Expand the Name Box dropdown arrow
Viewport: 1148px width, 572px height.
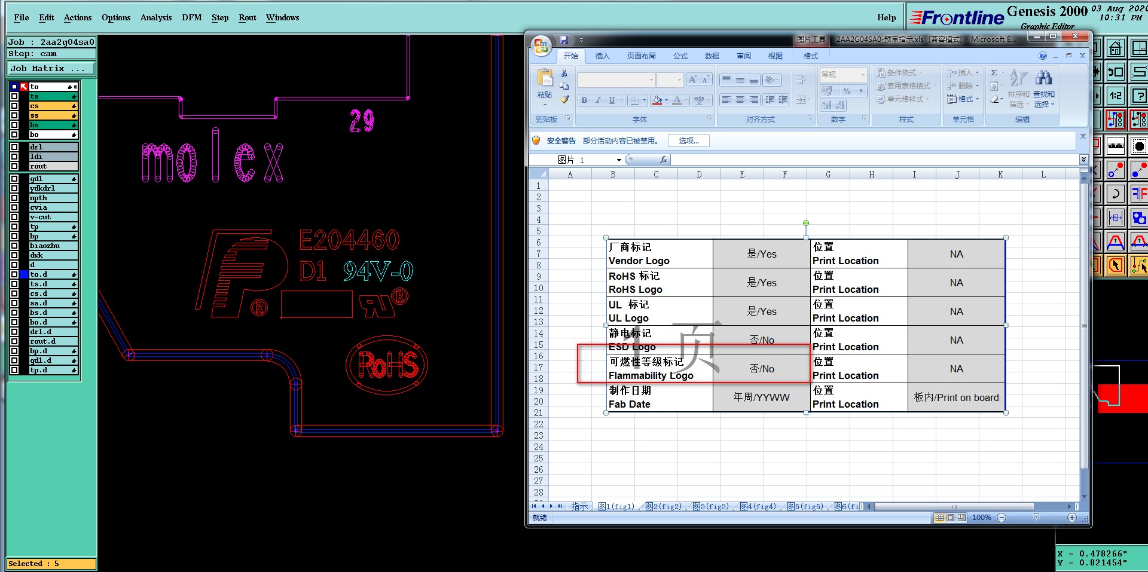tap(619, 160)
